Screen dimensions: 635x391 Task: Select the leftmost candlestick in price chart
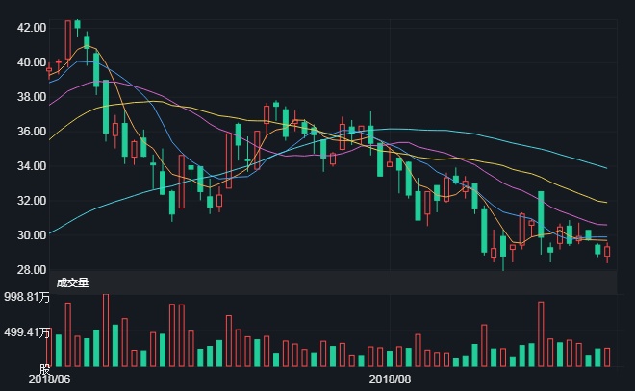(49, 68)
